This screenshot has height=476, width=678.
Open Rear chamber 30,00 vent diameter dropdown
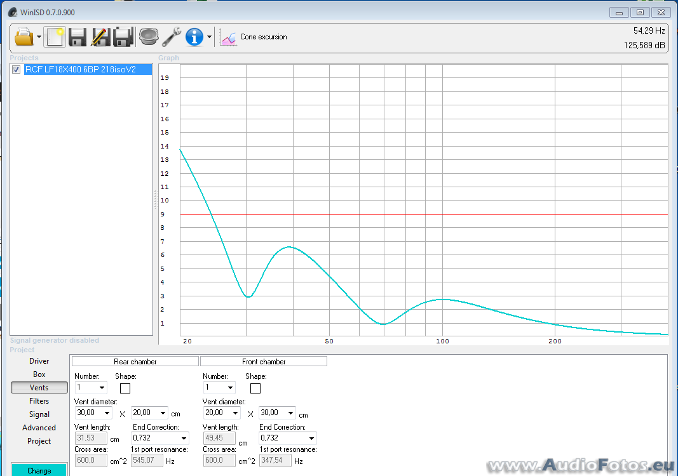point(107,413)
